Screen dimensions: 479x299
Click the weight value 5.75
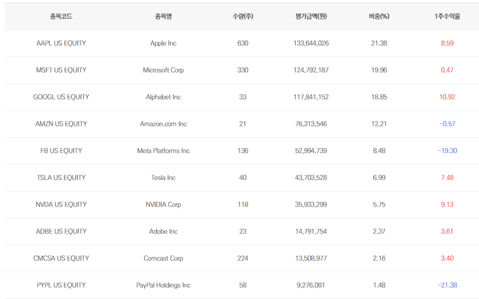(x=379, y=204)
